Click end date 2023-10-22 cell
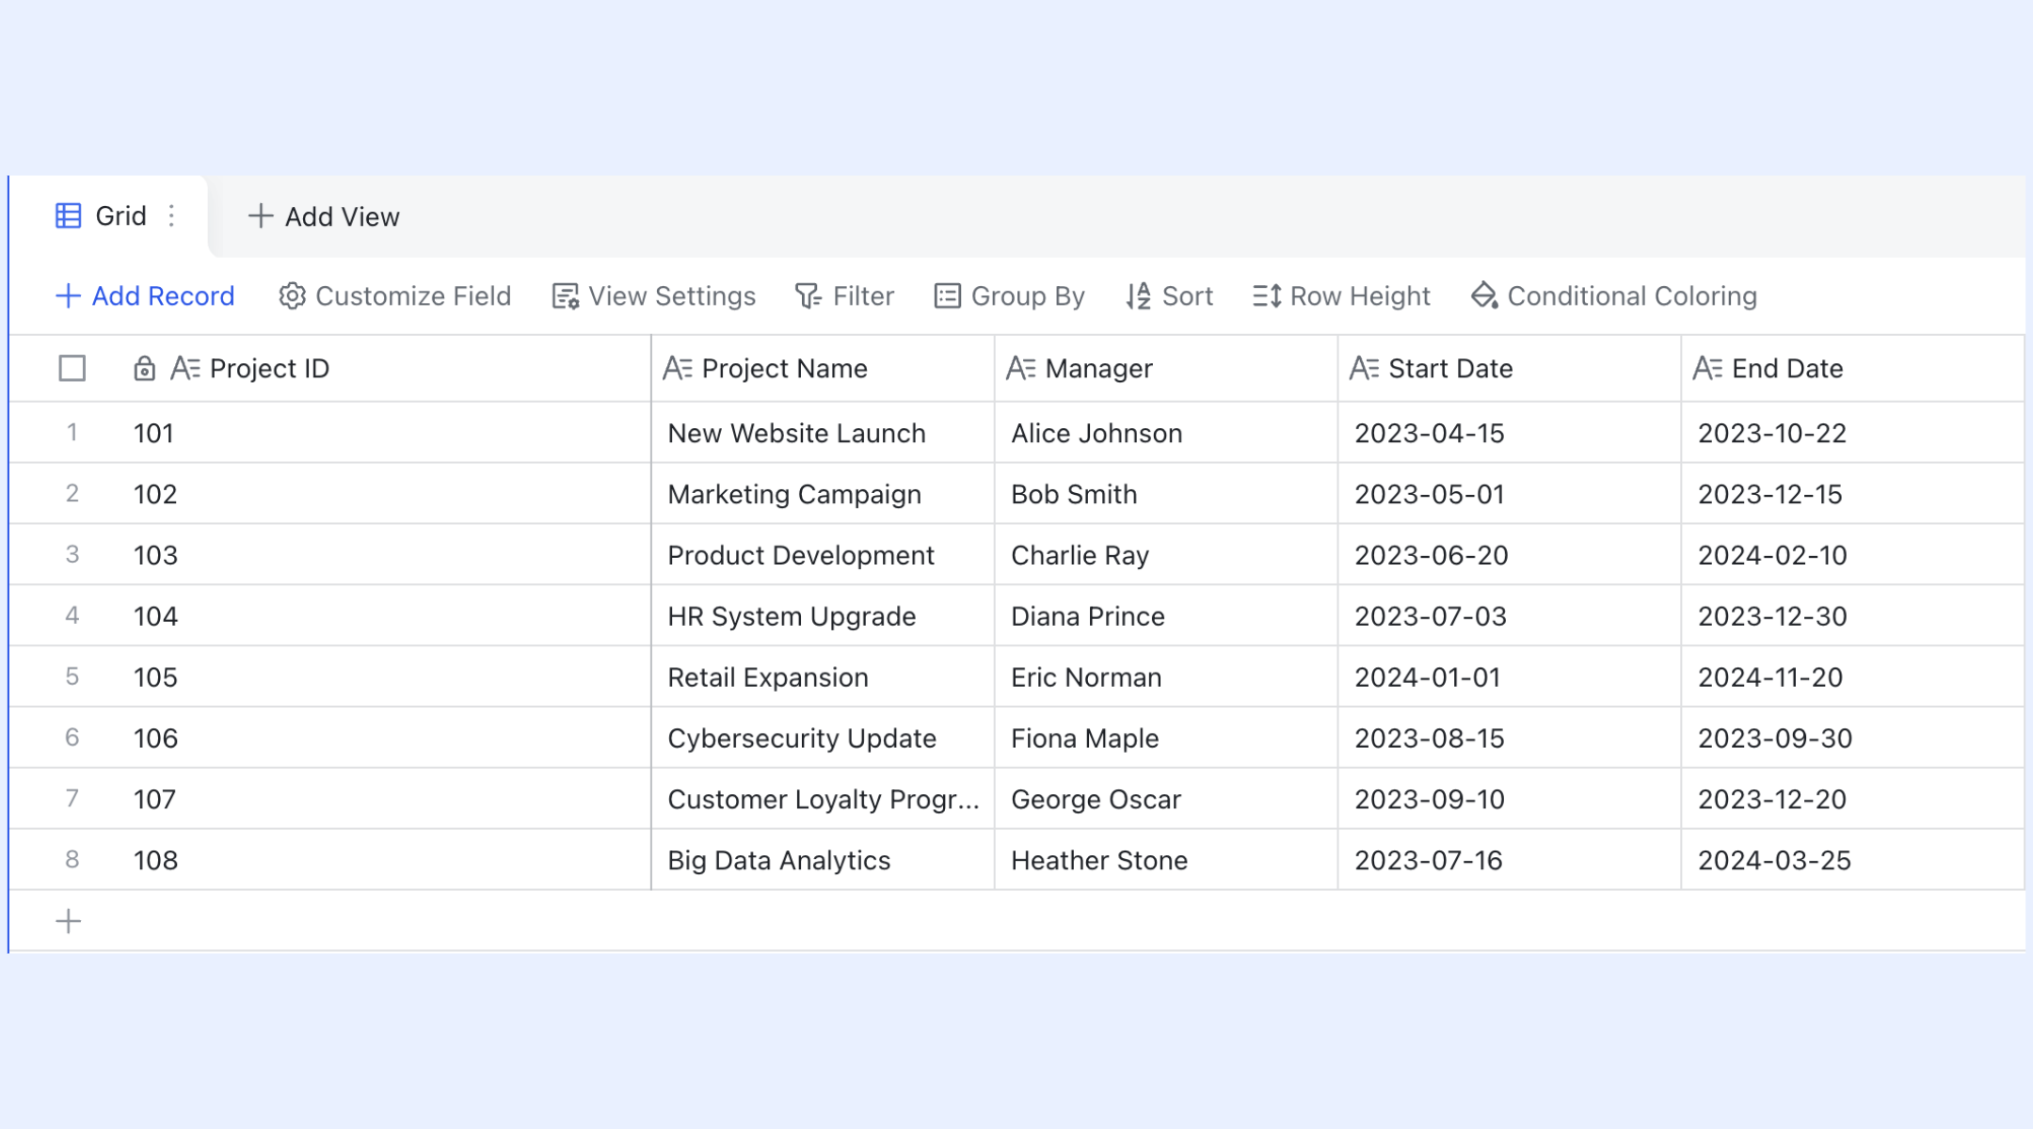This screenshot has width=2033, height=1129. [x=1853, y=433]
